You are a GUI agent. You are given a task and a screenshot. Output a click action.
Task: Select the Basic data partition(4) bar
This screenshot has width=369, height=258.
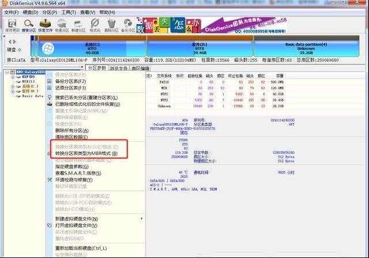(306, 46)
